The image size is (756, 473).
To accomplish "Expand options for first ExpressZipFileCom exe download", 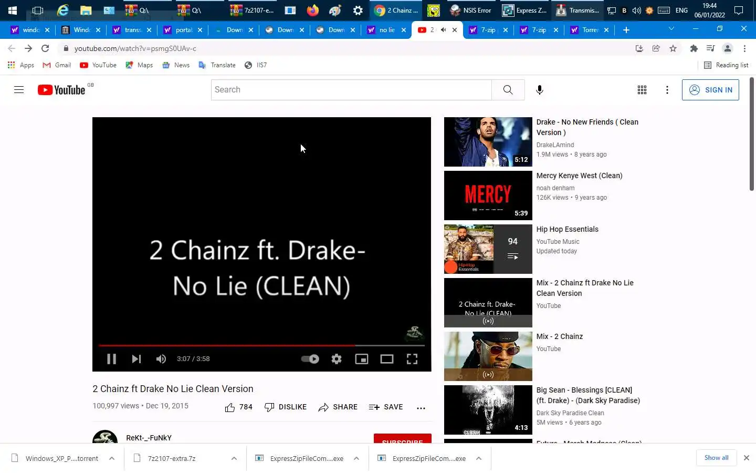I will point(356,458).
